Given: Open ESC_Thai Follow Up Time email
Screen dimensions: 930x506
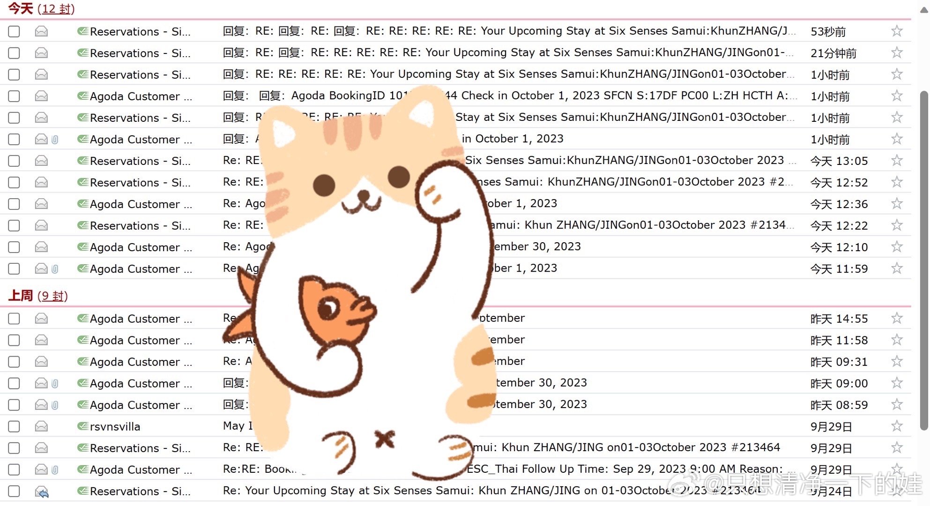Looking at the screenshot, I should click(509, 469).
